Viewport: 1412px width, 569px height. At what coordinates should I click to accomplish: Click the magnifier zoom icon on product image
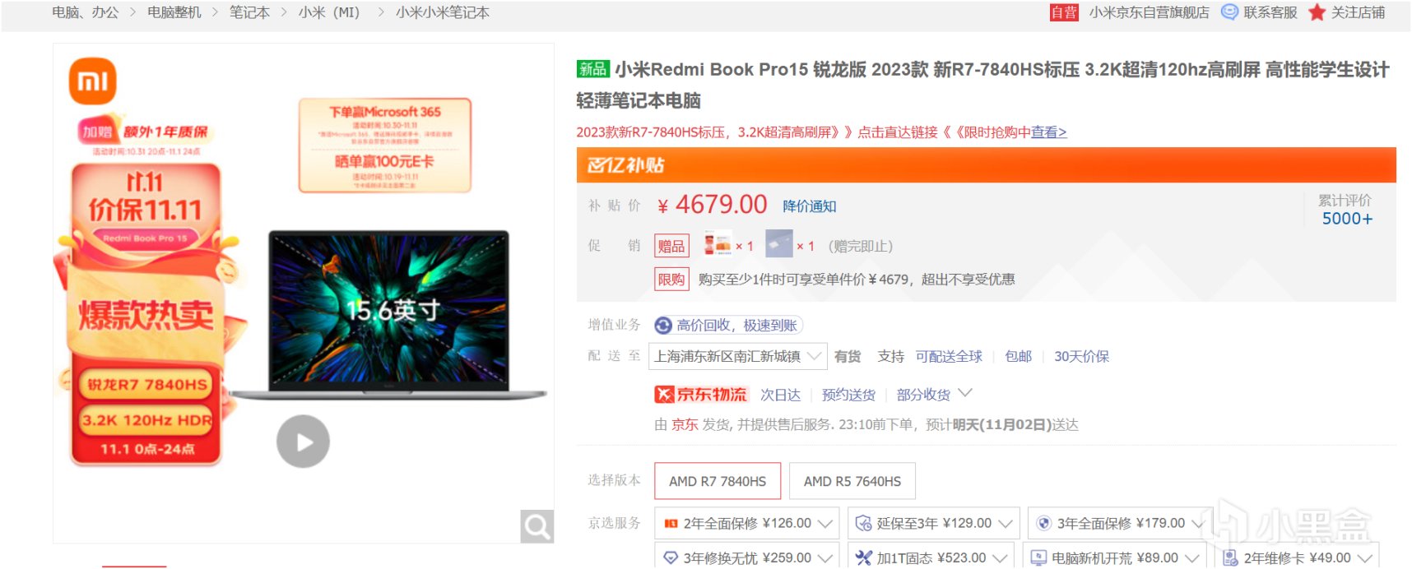click(x=537, y=526)
